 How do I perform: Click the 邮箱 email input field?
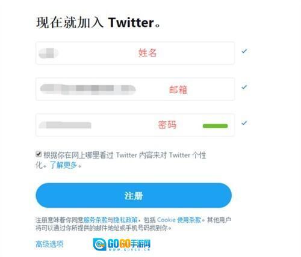(x=135, y=89)
